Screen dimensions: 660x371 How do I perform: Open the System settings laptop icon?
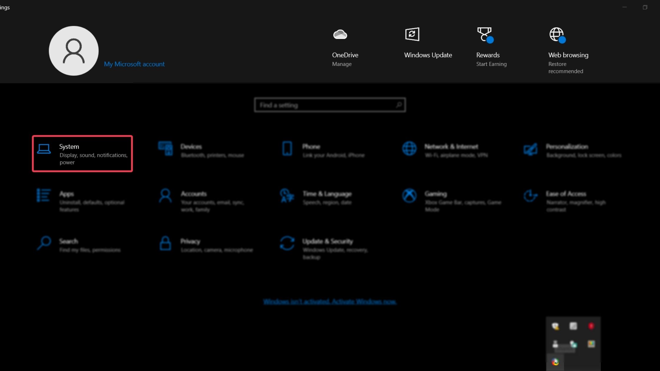pos(44,149)
